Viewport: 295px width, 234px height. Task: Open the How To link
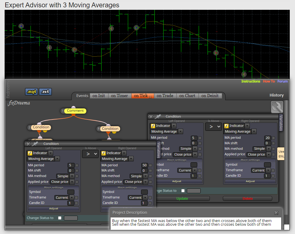click(269, 81)
